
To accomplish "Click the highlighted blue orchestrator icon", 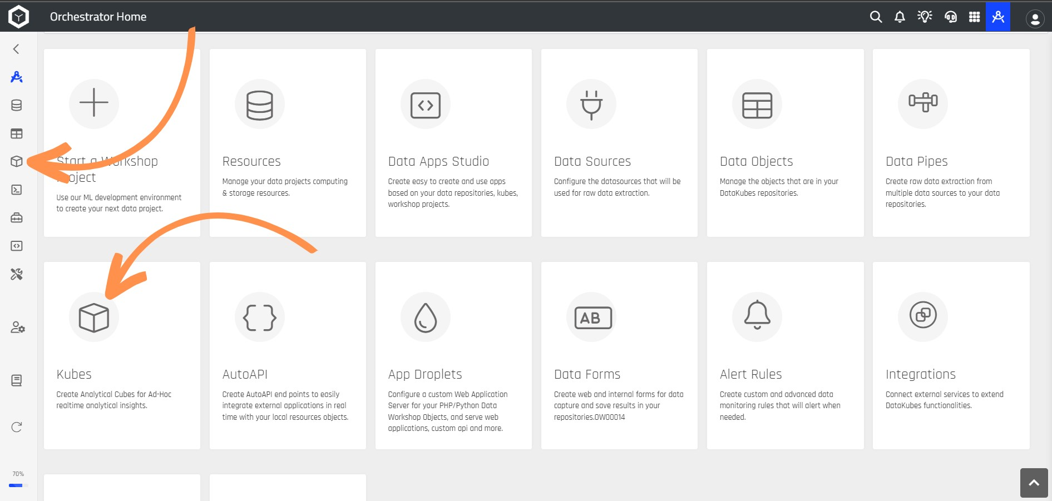I will 998,17.
